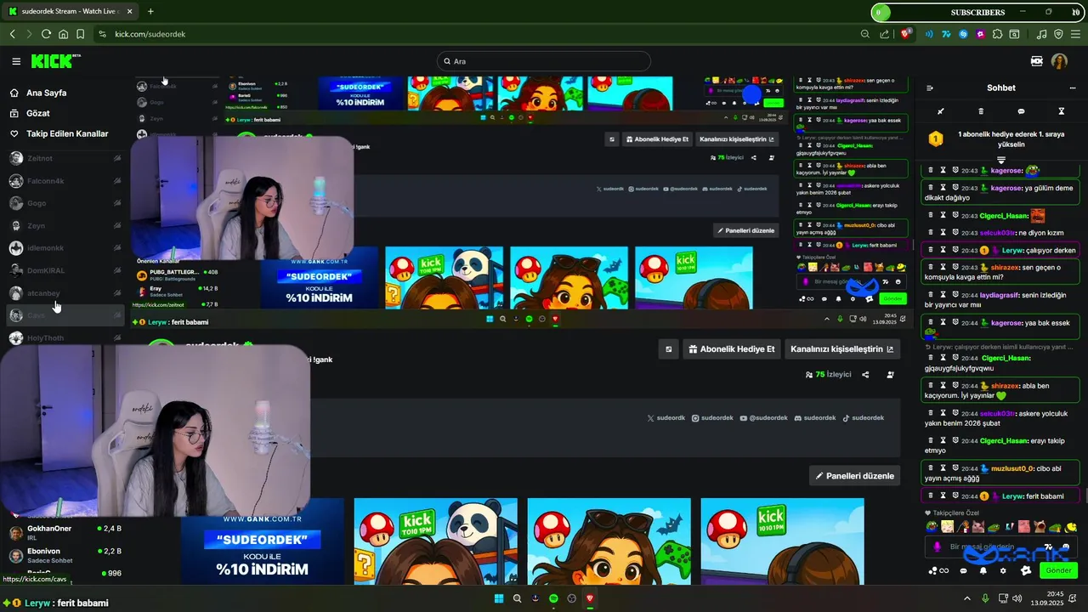The width and height of the screenshot is (1088, 612).
Task: Click moderator shield on 'cibo abi' message
Action: click(x=955, y=468)
